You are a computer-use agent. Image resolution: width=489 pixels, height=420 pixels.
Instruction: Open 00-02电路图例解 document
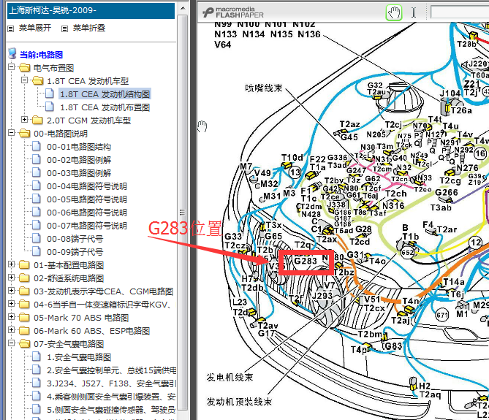click(79, 160)
